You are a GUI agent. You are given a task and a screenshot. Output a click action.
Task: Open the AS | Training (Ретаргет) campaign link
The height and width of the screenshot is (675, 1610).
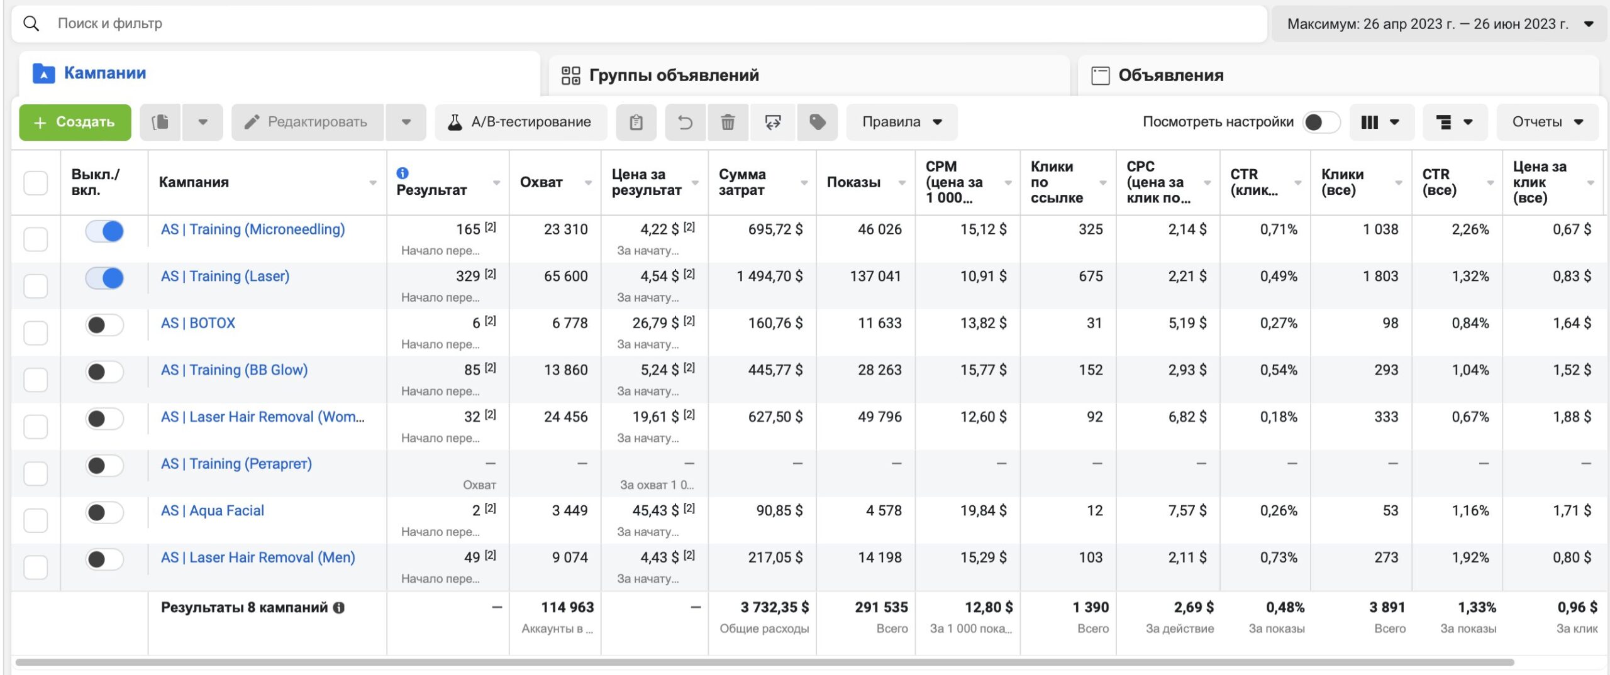coord(236,464)
